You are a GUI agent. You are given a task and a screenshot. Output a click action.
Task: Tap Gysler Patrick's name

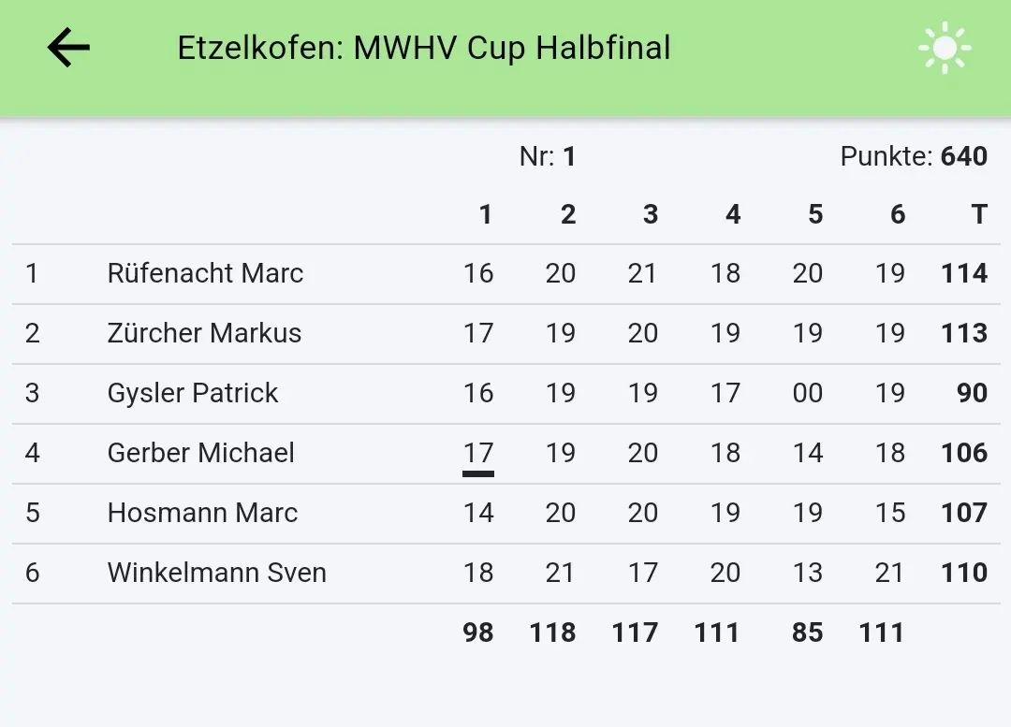(x=192, y=393)
